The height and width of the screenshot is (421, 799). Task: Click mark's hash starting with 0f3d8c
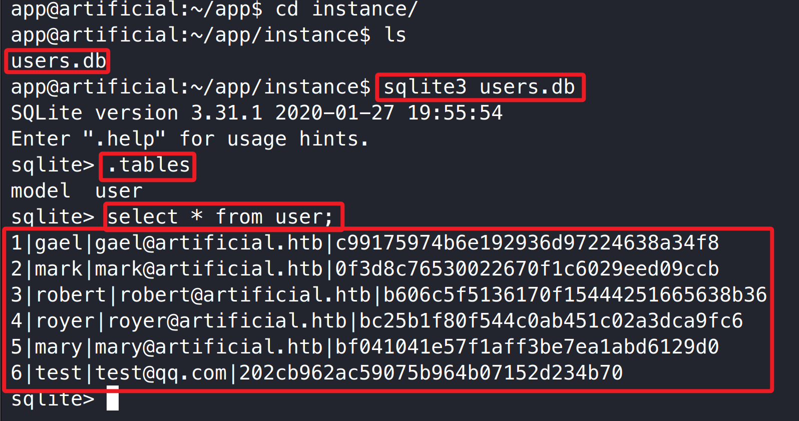click(527, 269)
